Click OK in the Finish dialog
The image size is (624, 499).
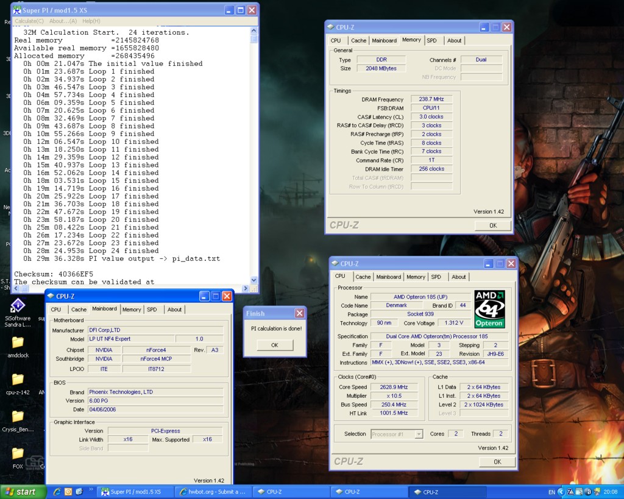pyautogui.click(x=275, y=345)
